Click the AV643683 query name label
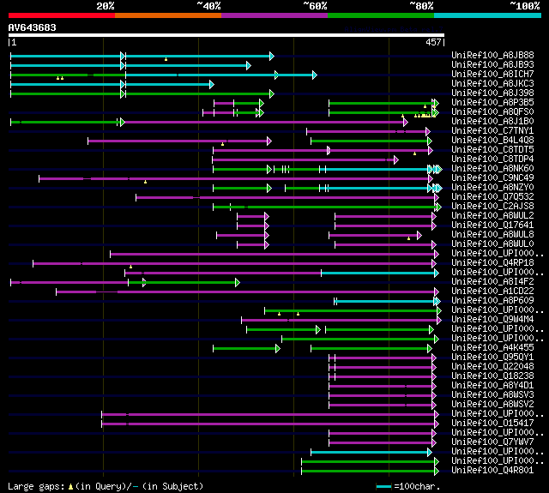Image resolution: width=549 pixels, height=493 pixels. [33, 27]
